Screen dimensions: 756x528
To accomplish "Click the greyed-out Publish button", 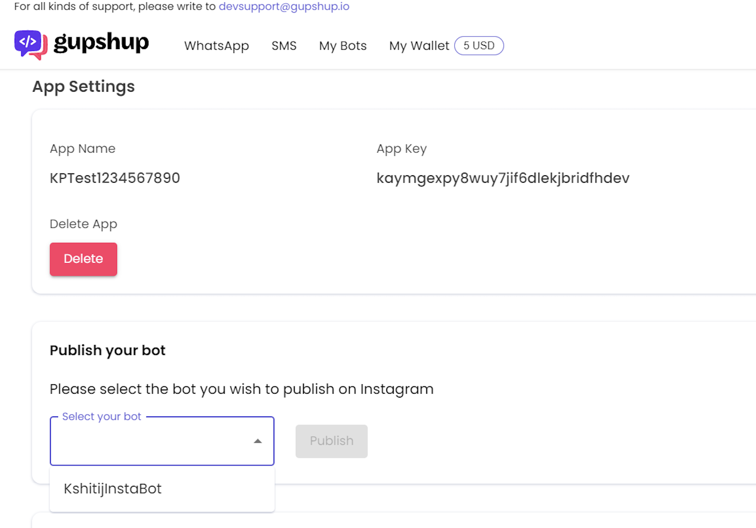I will (x=331, y=441).
